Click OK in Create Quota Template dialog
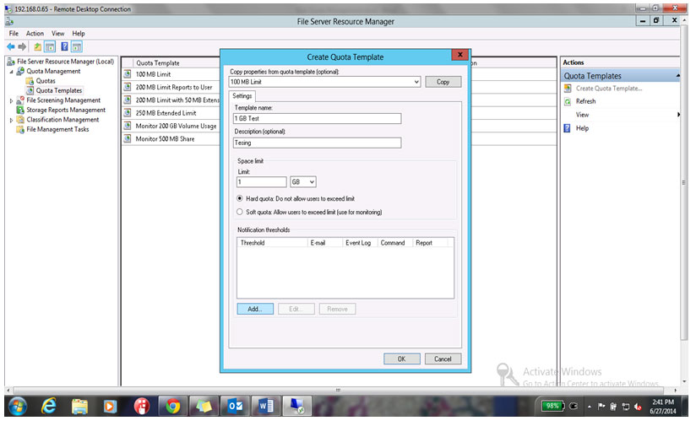 point(402,359)
